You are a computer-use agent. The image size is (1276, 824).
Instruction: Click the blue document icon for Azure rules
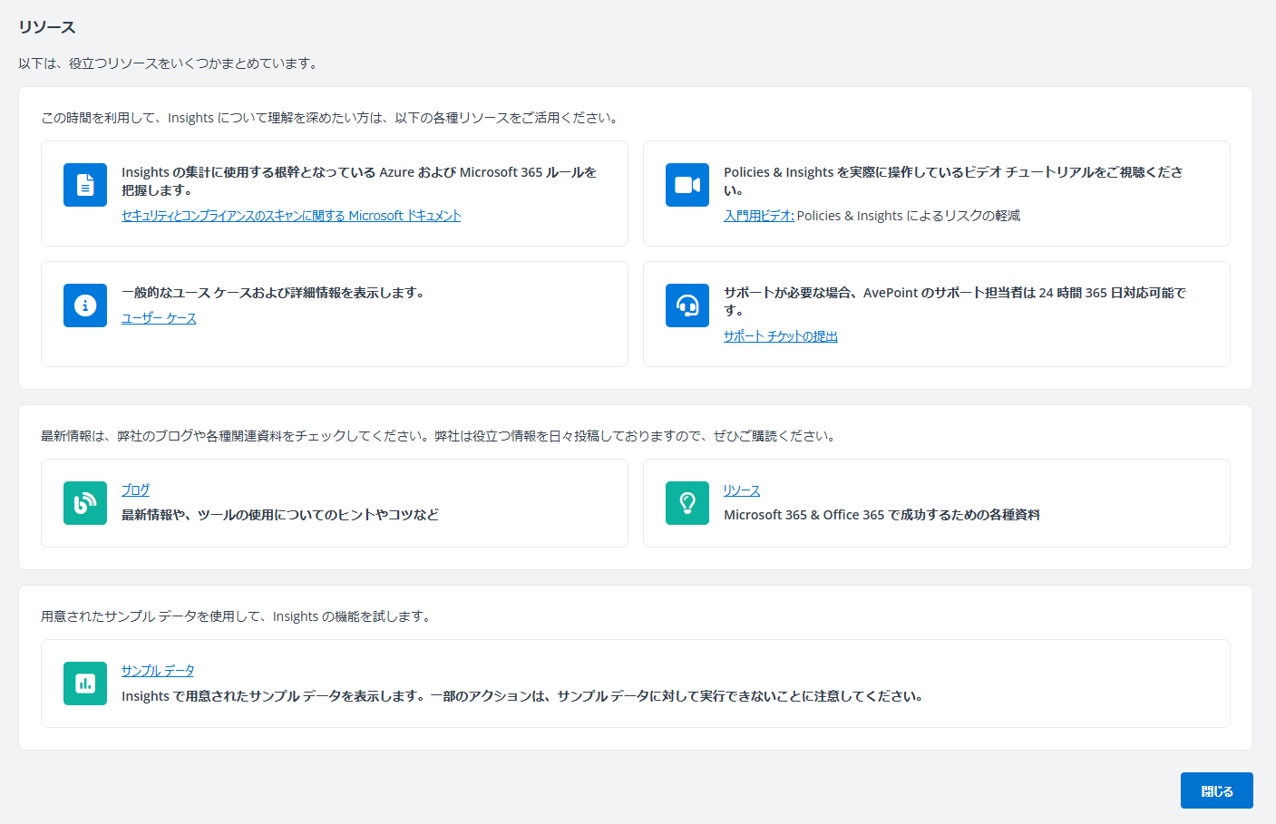click(x=85, y=185)
